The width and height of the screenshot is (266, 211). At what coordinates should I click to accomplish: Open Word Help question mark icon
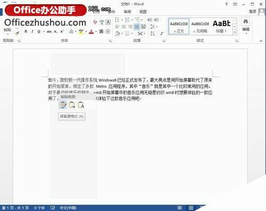227,4
